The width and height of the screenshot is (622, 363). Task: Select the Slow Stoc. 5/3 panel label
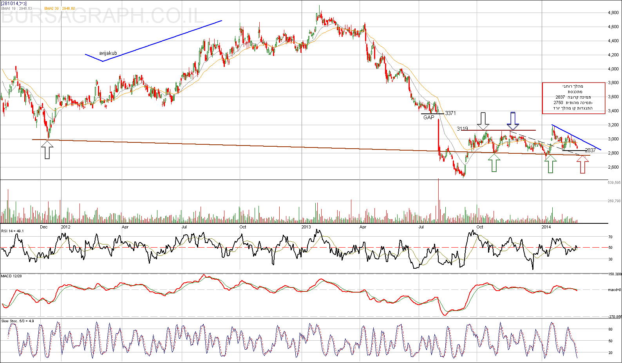point(17,321)
